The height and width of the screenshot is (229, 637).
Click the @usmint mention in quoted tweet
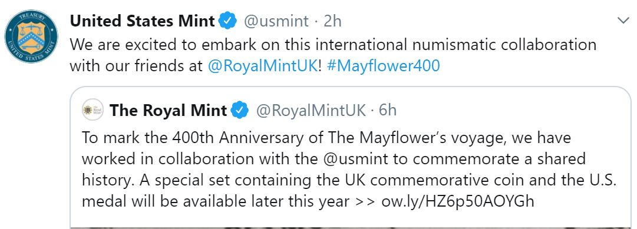pos(358,158)
